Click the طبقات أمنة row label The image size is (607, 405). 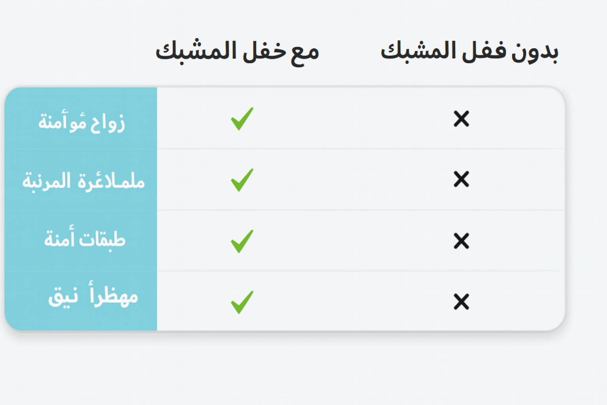(85, 238)
